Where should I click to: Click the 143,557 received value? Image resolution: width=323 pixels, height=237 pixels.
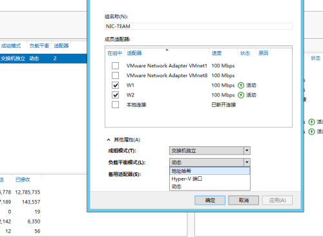pos(31,202)
